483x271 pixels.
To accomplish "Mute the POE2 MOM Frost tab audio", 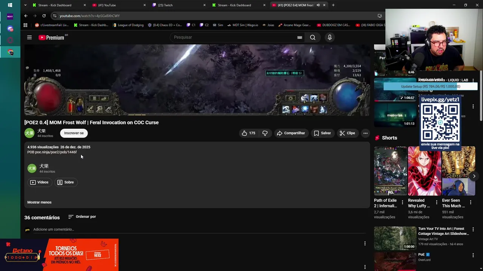I will tap(318, 5).
